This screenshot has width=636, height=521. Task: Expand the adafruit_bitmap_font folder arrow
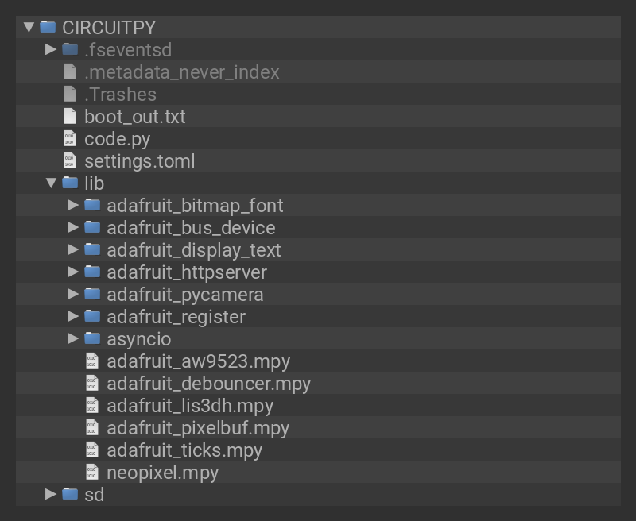[73, 205]
